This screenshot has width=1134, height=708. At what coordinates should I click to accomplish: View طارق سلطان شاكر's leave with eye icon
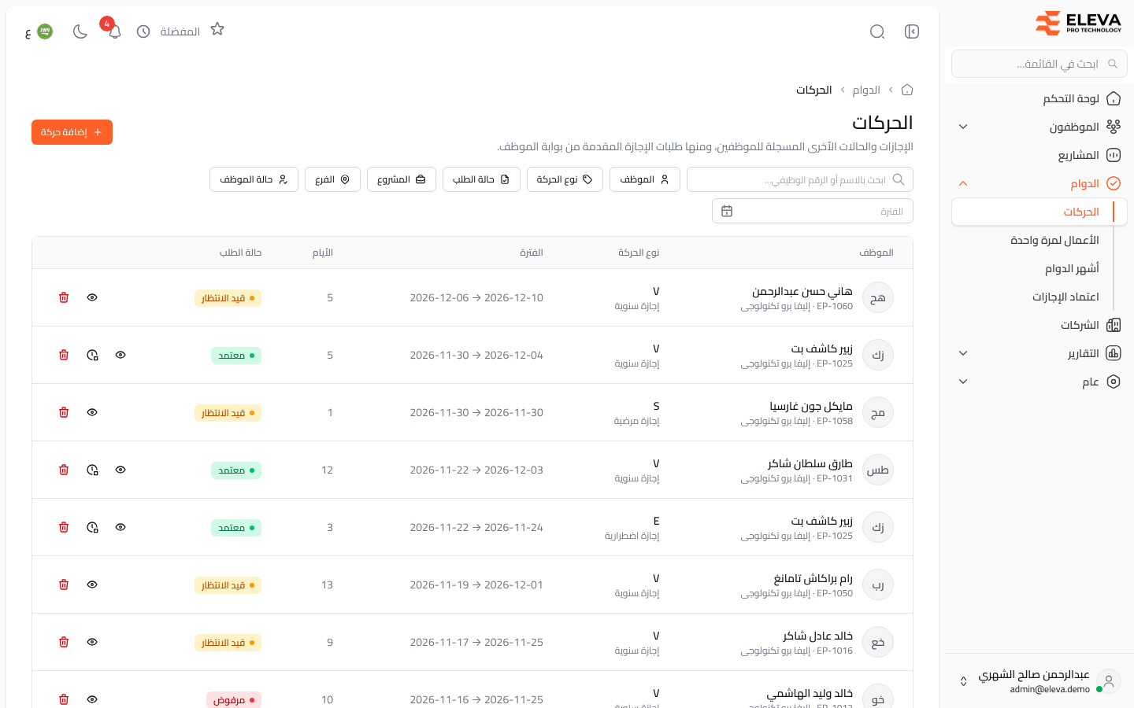(120, 470)
